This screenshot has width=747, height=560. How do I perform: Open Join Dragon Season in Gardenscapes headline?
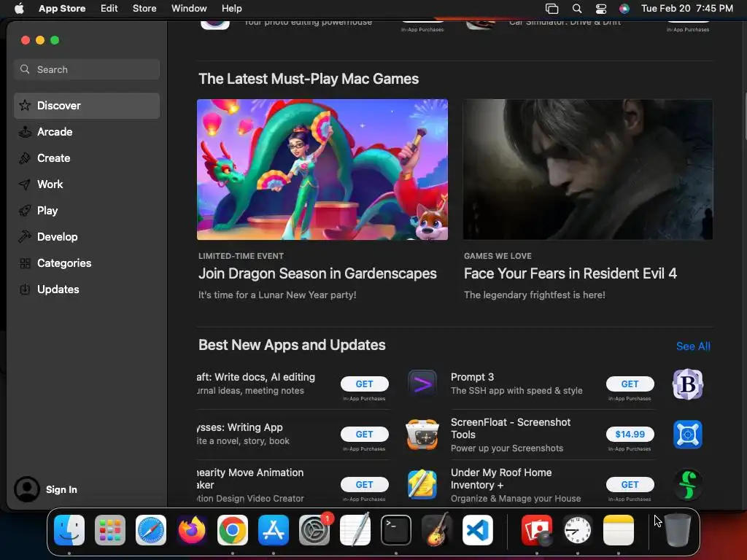pos(317,273)
